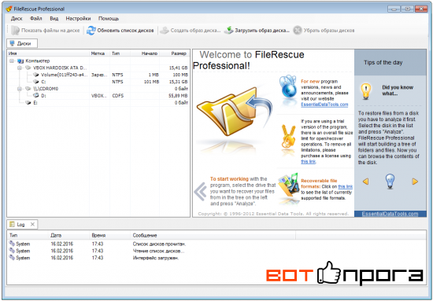Image resolution: width=433 pixels, height=301 pixels.
Task: Click the 'CDFS' type cell
Action: [118, 95]
